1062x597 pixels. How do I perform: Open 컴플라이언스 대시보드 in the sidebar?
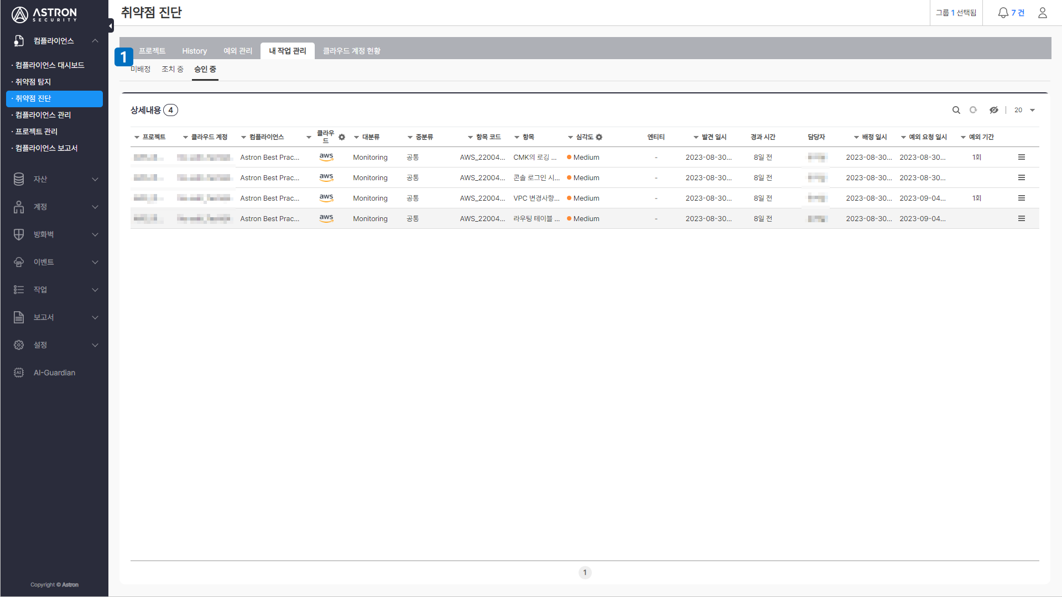pos(50,65)
